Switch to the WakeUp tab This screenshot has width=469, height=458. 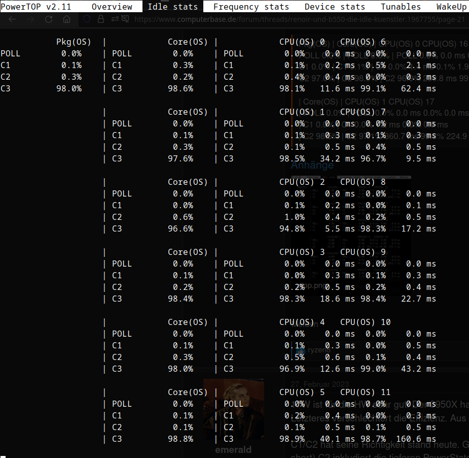451,7
